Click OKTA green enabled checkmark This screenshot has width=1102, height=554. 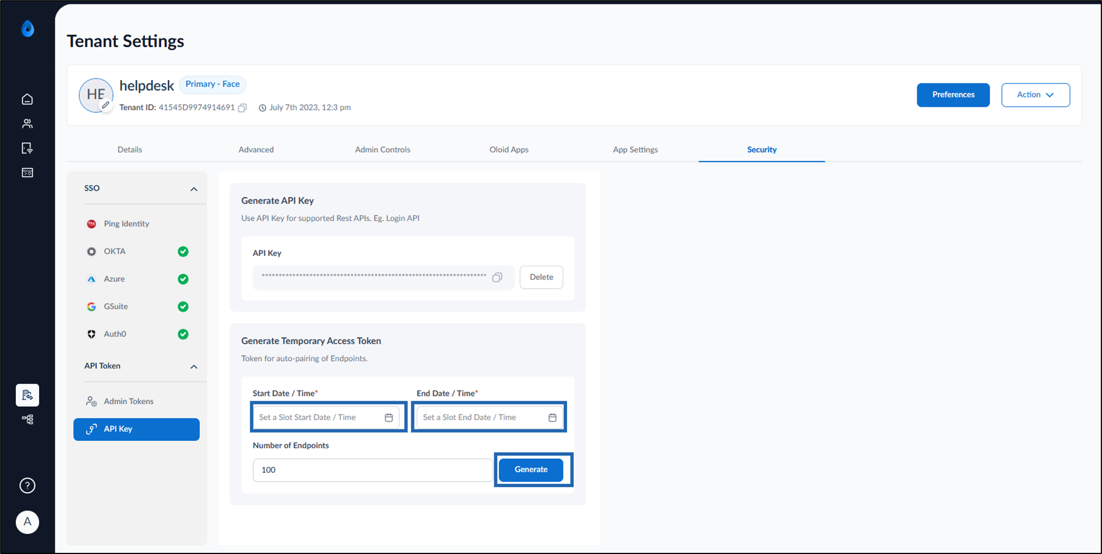click(183, 251)
